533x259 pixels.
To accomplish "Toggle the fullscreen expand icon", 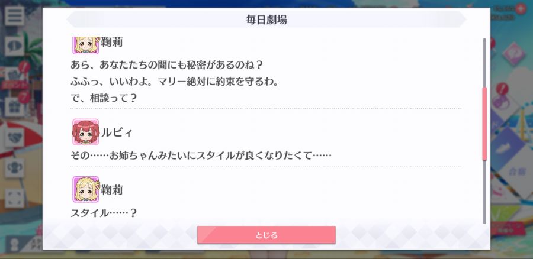I will (15, 199).
